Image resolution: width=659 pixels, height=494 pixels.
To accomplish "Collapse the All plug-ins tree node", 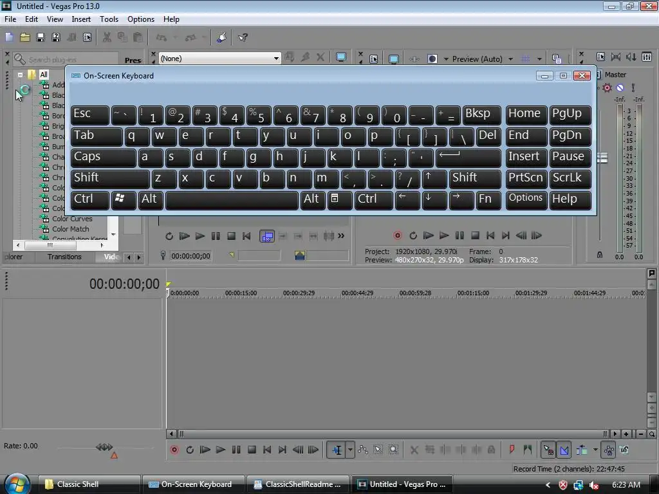I will [20, 75].
